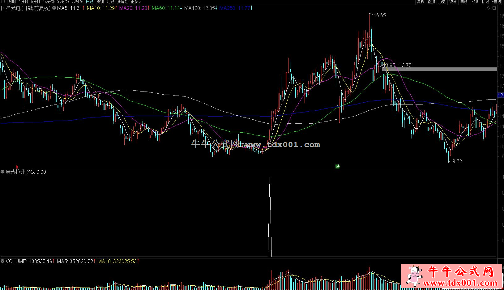504x290 pixels.
Task: Toggle the side panel icon at chart top-right
Action: click(494, 8)
